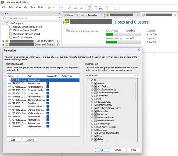Open the Help menu
Screen dimensions: 178x156
[40, 7]
